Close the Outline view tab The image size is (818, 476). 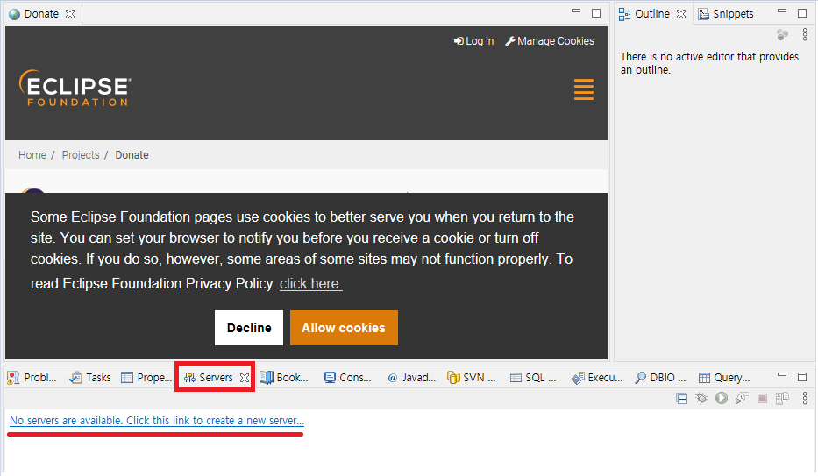coord(681,14)
